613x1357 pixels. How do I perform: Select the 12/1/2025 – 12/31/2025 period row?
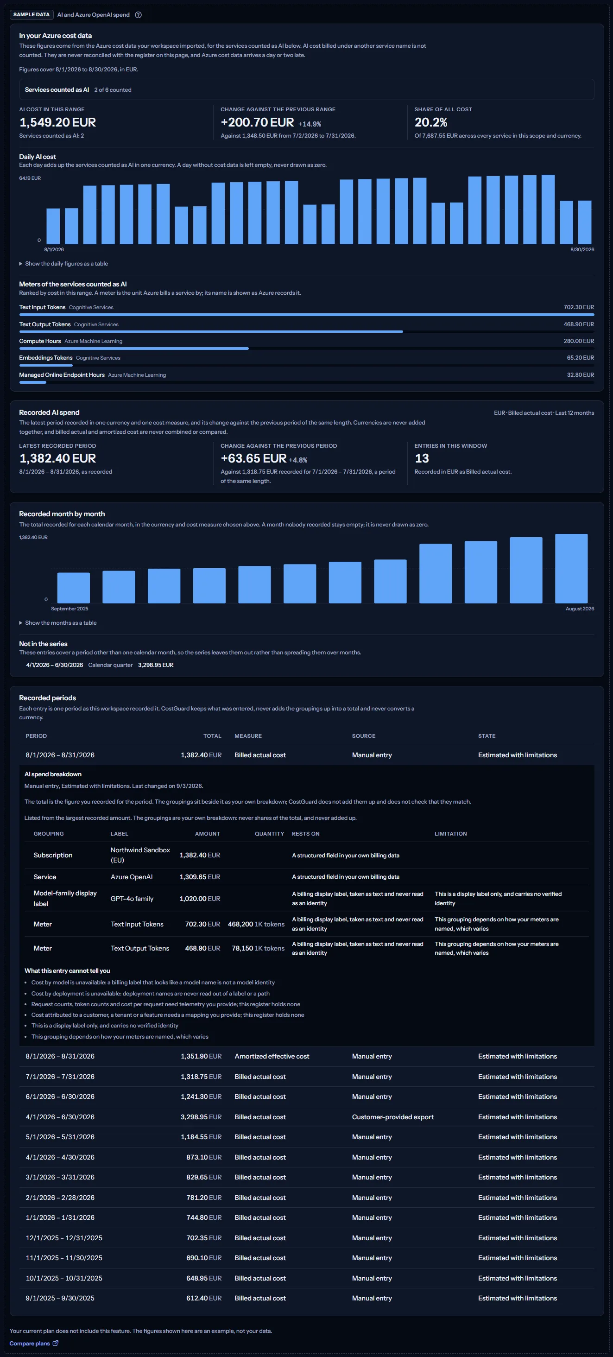(x=307, y=1237)
